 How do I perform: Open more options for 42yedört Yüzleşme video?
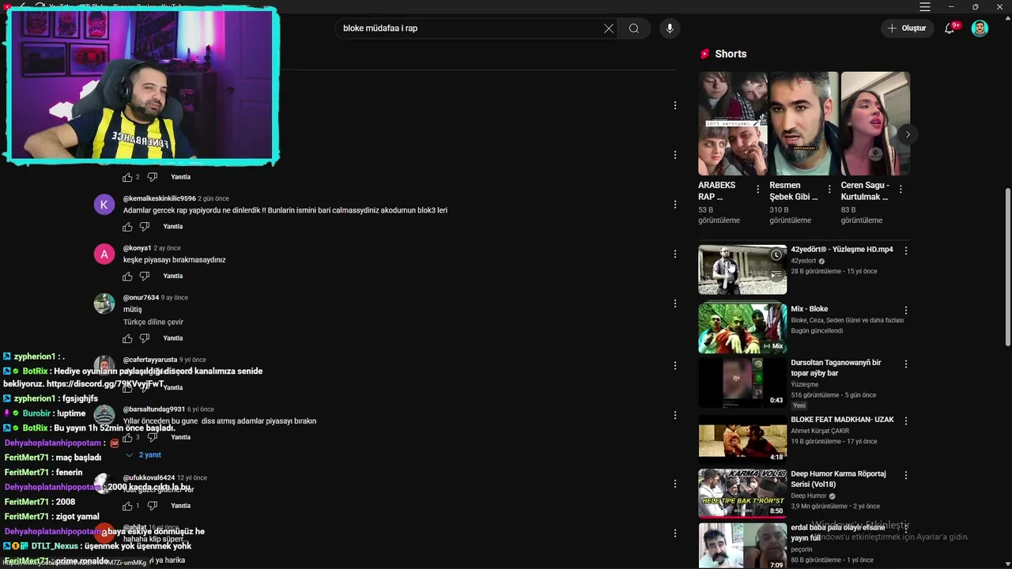(x=906, y=251)
